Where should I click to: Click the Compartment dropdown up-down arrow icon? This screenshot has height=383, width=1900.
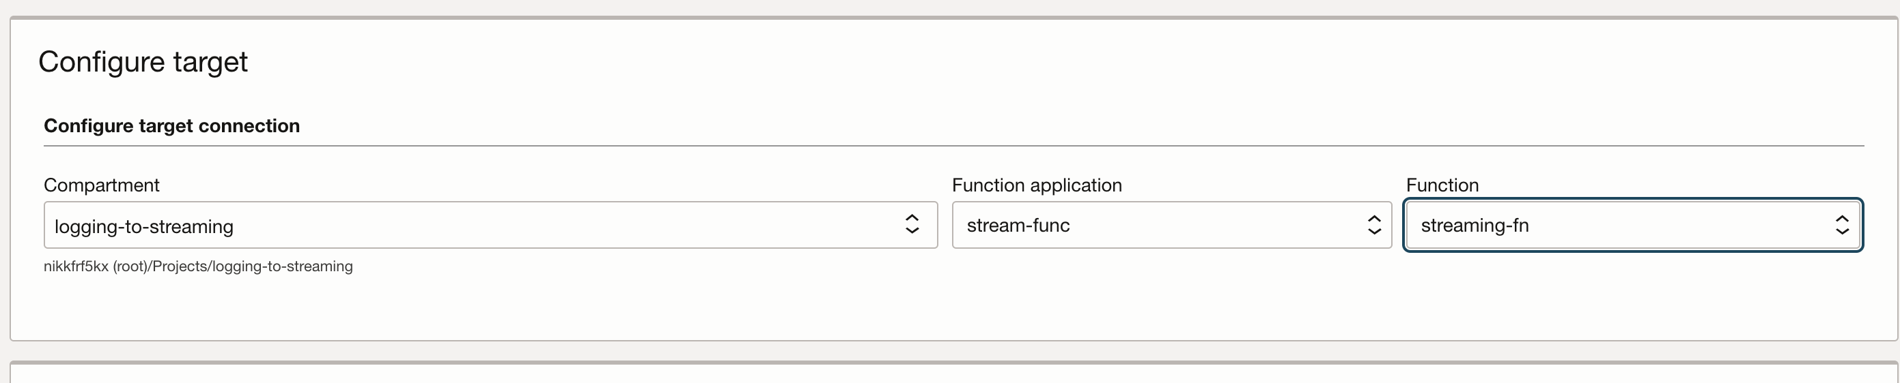tap(912, 225)
